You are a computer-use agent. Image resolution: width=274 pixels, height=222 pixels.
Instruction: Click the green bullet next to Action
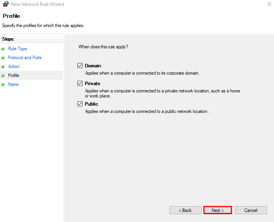pyautogui.click(x=3, y=67)
